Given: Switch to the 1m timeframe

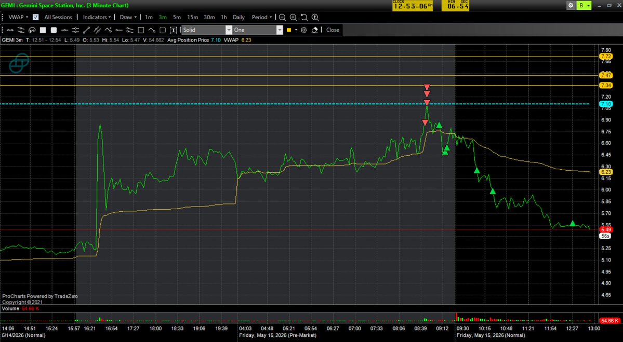Looking at the screenshot, I should 149,17.
